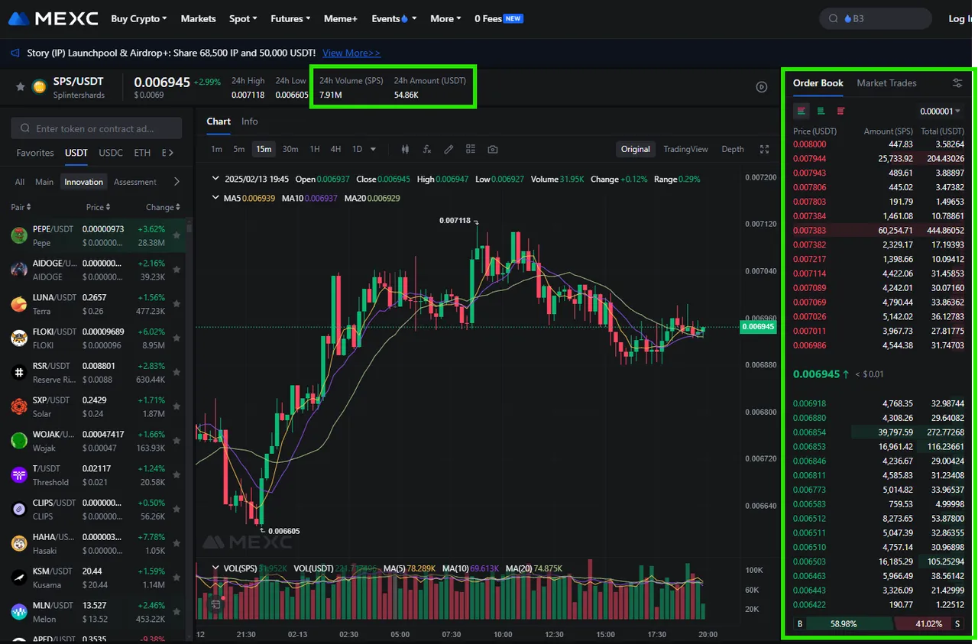Image resolution: width=978 pixels, height=644 pixels.
Task: Switch chart to TradingView mode
Action: [685, 149]
